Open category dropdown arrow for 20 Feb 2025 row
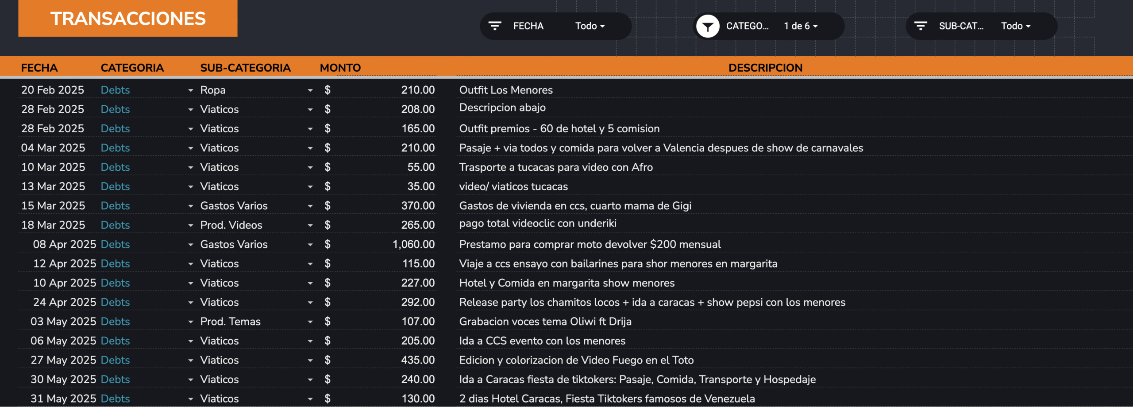 coord(191,90)
